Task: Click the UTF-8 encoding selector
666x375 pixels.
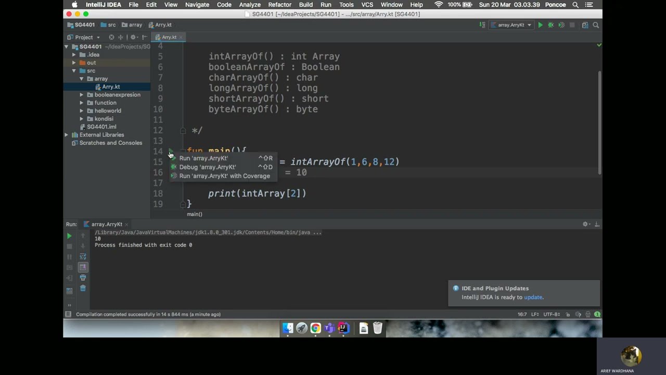Action: [x=552, y=315]
